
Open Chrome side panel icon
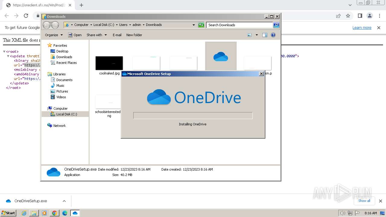360,16
